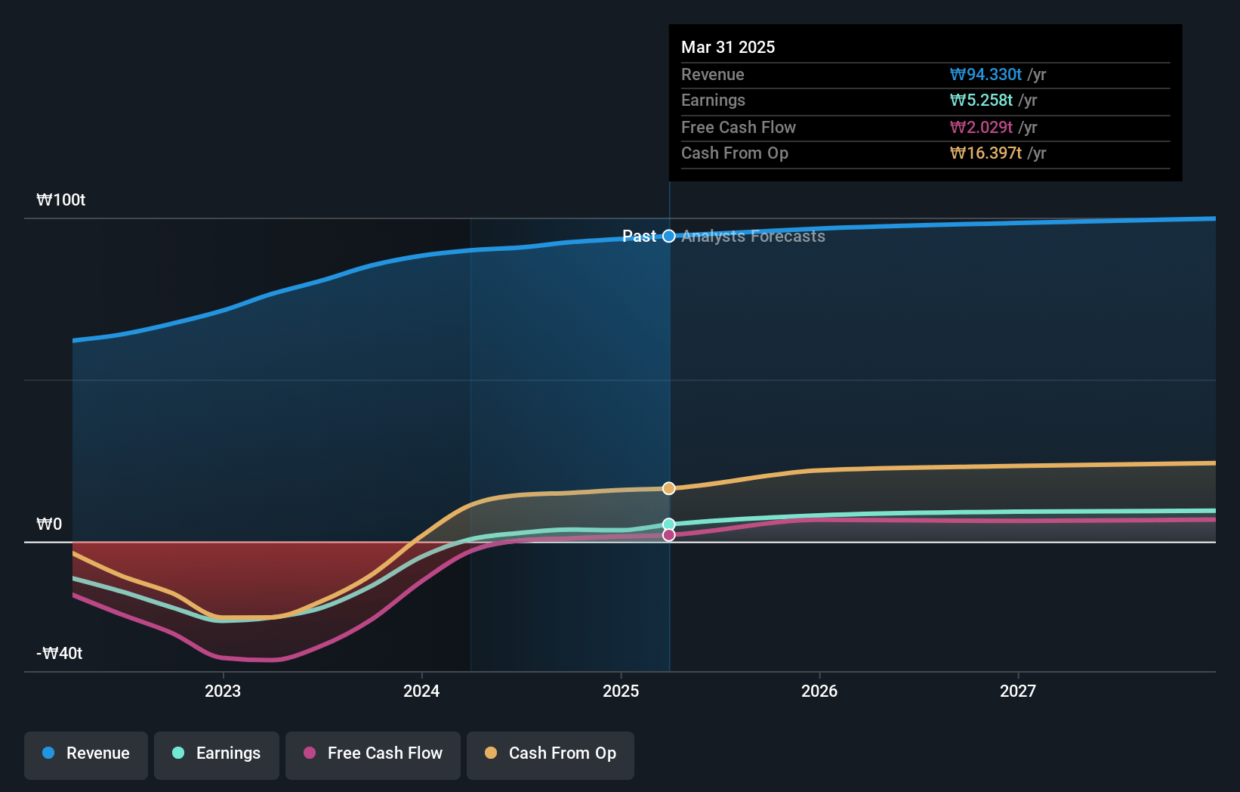1240x792 pixels.
Task: Click the pink Free Cash Flow data point
Action: coord(669,535)
